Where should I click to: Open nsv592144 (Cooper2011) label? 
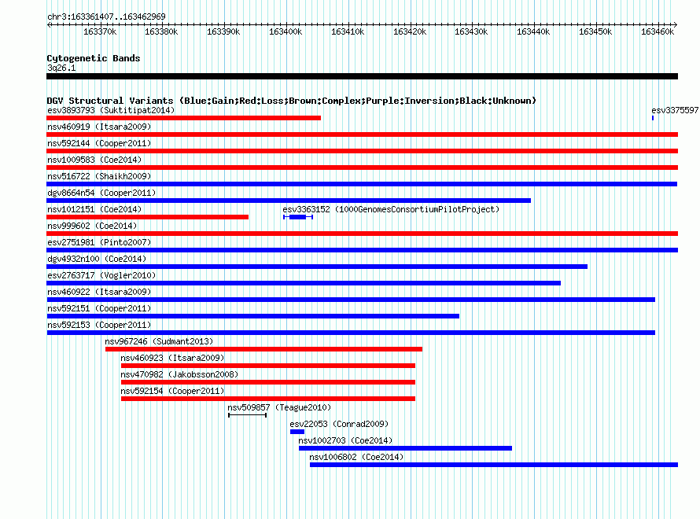(x=99, y=143)
